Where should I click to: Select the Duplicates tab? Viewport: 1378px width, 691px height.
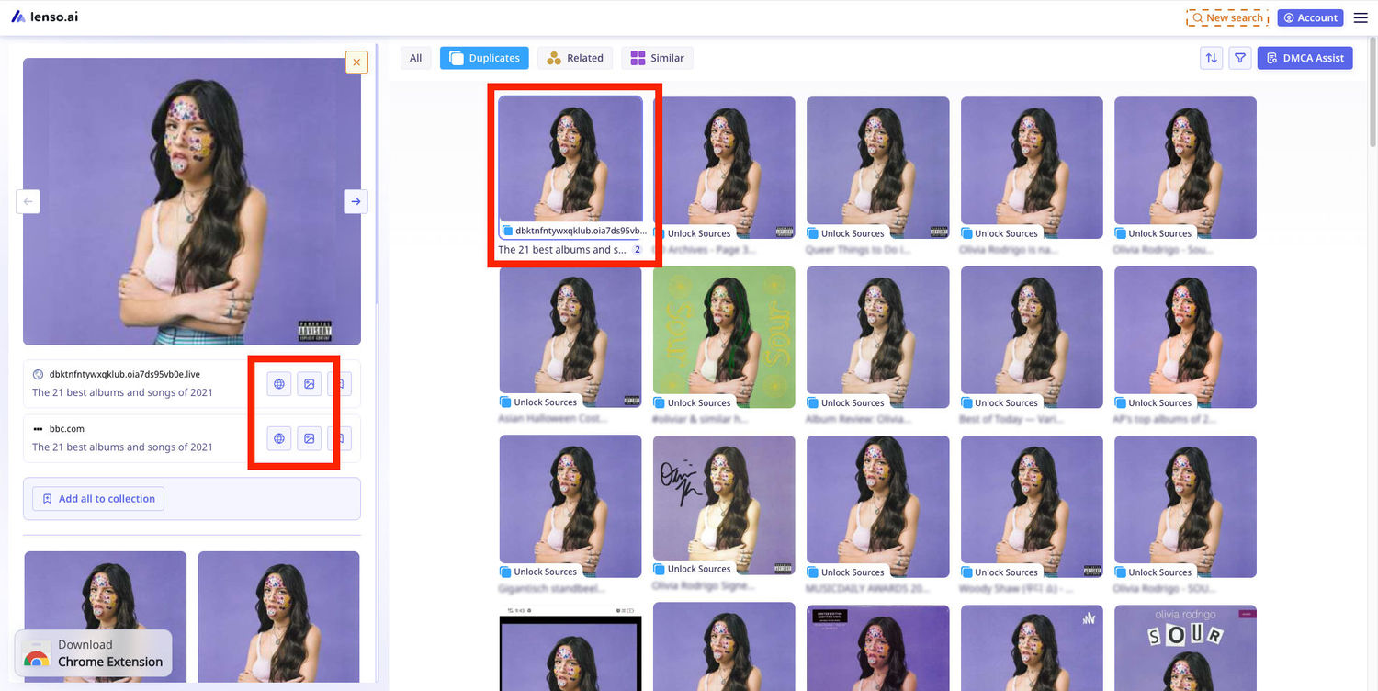[x=484, y=58]
